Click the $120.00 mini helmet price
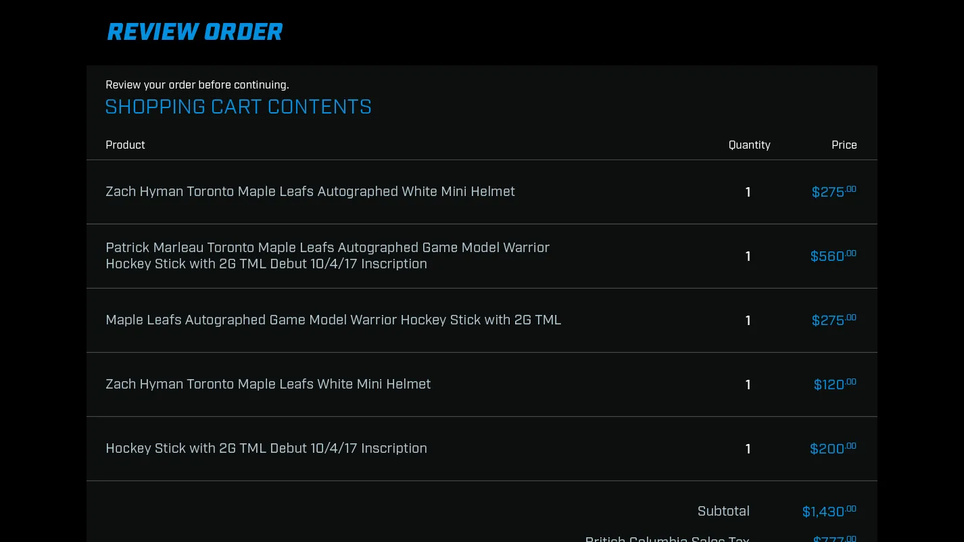This screenshot has width=964, height=542. click(x=834, y=385)
